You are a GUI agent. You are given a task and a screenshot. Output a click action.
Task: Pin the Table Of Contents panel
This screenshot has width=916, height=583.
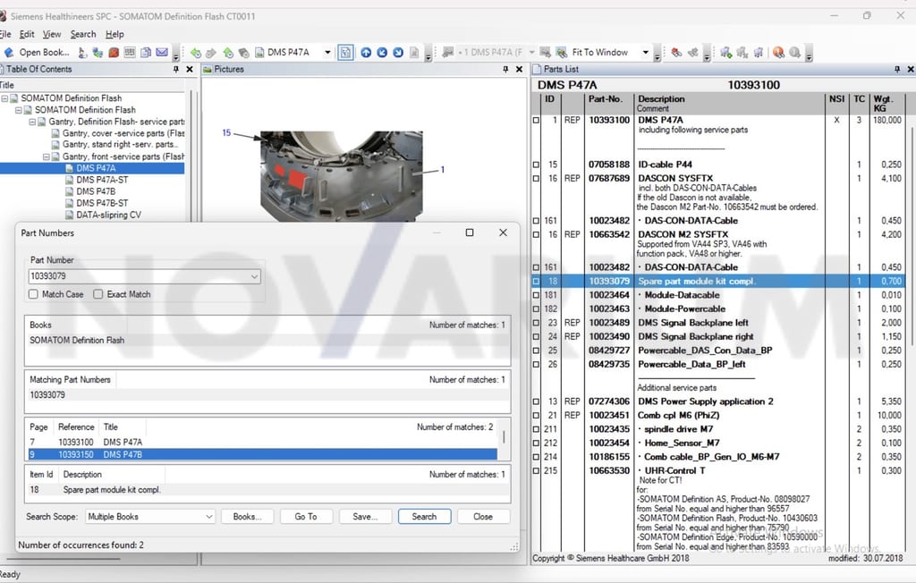pyautogui.click(x=176, y=69)
